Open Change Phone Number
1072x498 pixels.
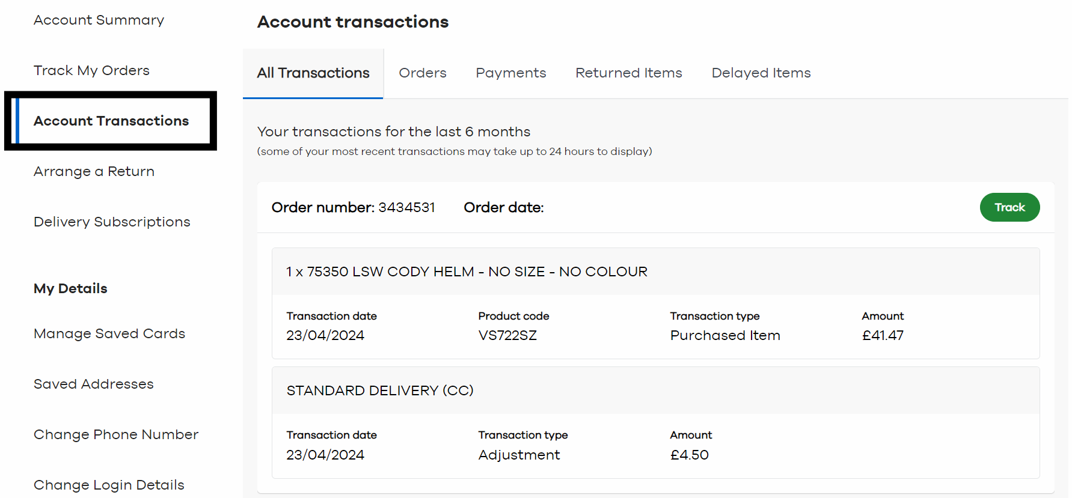click(x=115, y=434)
